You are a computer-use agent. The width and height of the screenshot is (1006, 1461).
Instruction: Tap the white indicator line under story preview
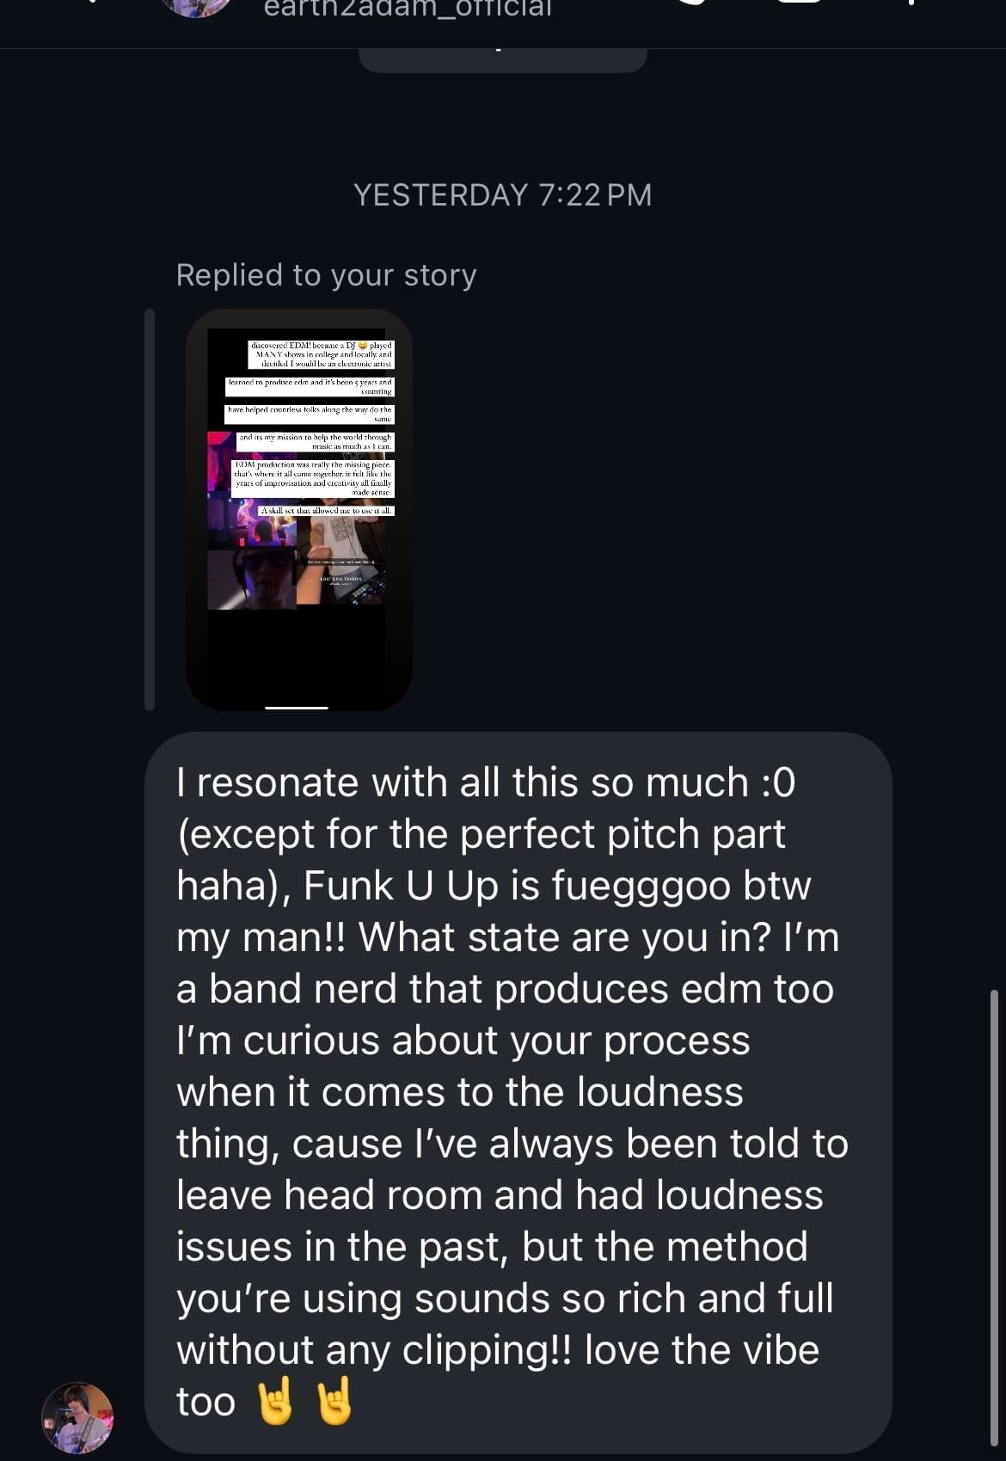tap(297, 708)
